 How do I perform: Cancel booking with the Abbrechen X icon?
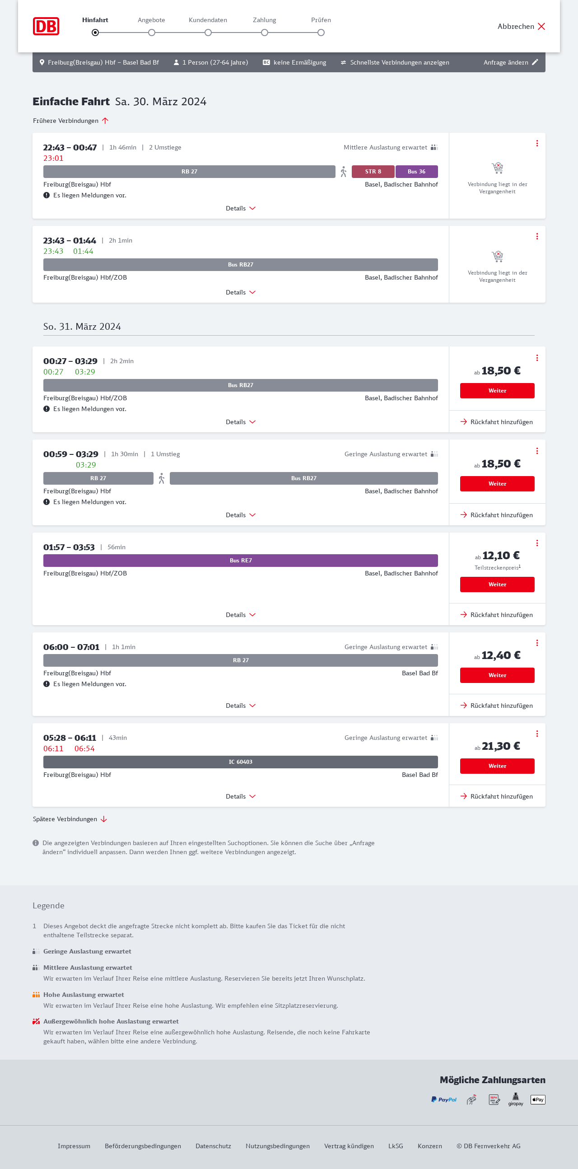pos(541,26)
